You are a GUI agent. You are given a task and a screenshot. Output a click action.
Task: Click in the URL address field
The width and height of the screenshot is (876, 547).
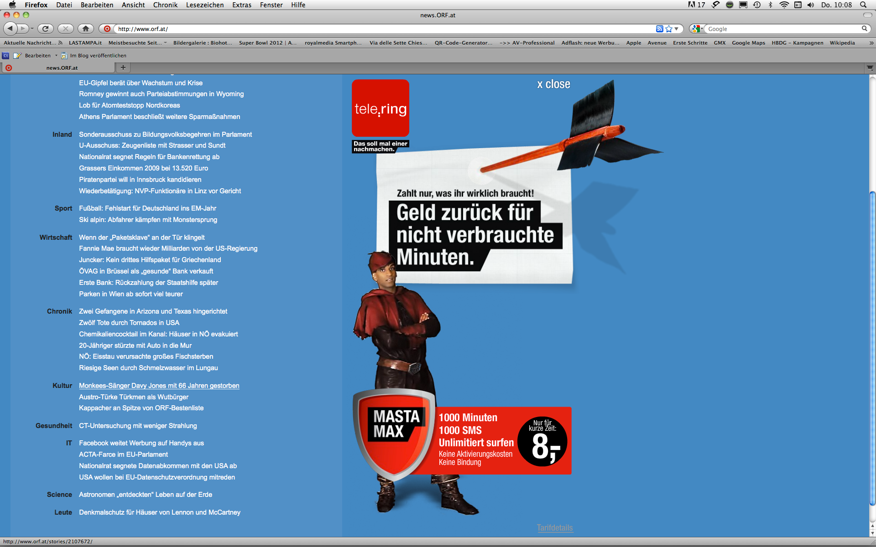click(383, 29)
